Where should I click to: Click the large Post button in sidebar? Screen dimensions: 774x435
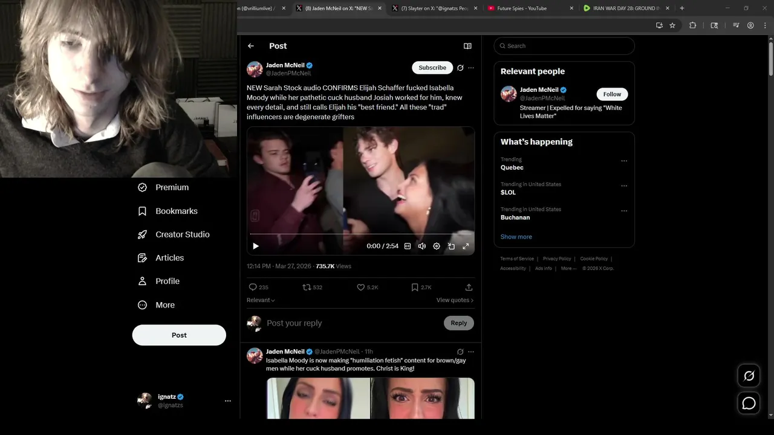click(179, 335)
